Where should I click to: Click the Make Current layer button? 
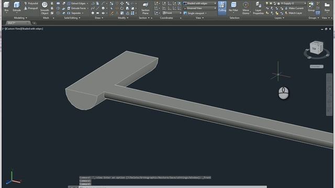click(x=294, y=8)
